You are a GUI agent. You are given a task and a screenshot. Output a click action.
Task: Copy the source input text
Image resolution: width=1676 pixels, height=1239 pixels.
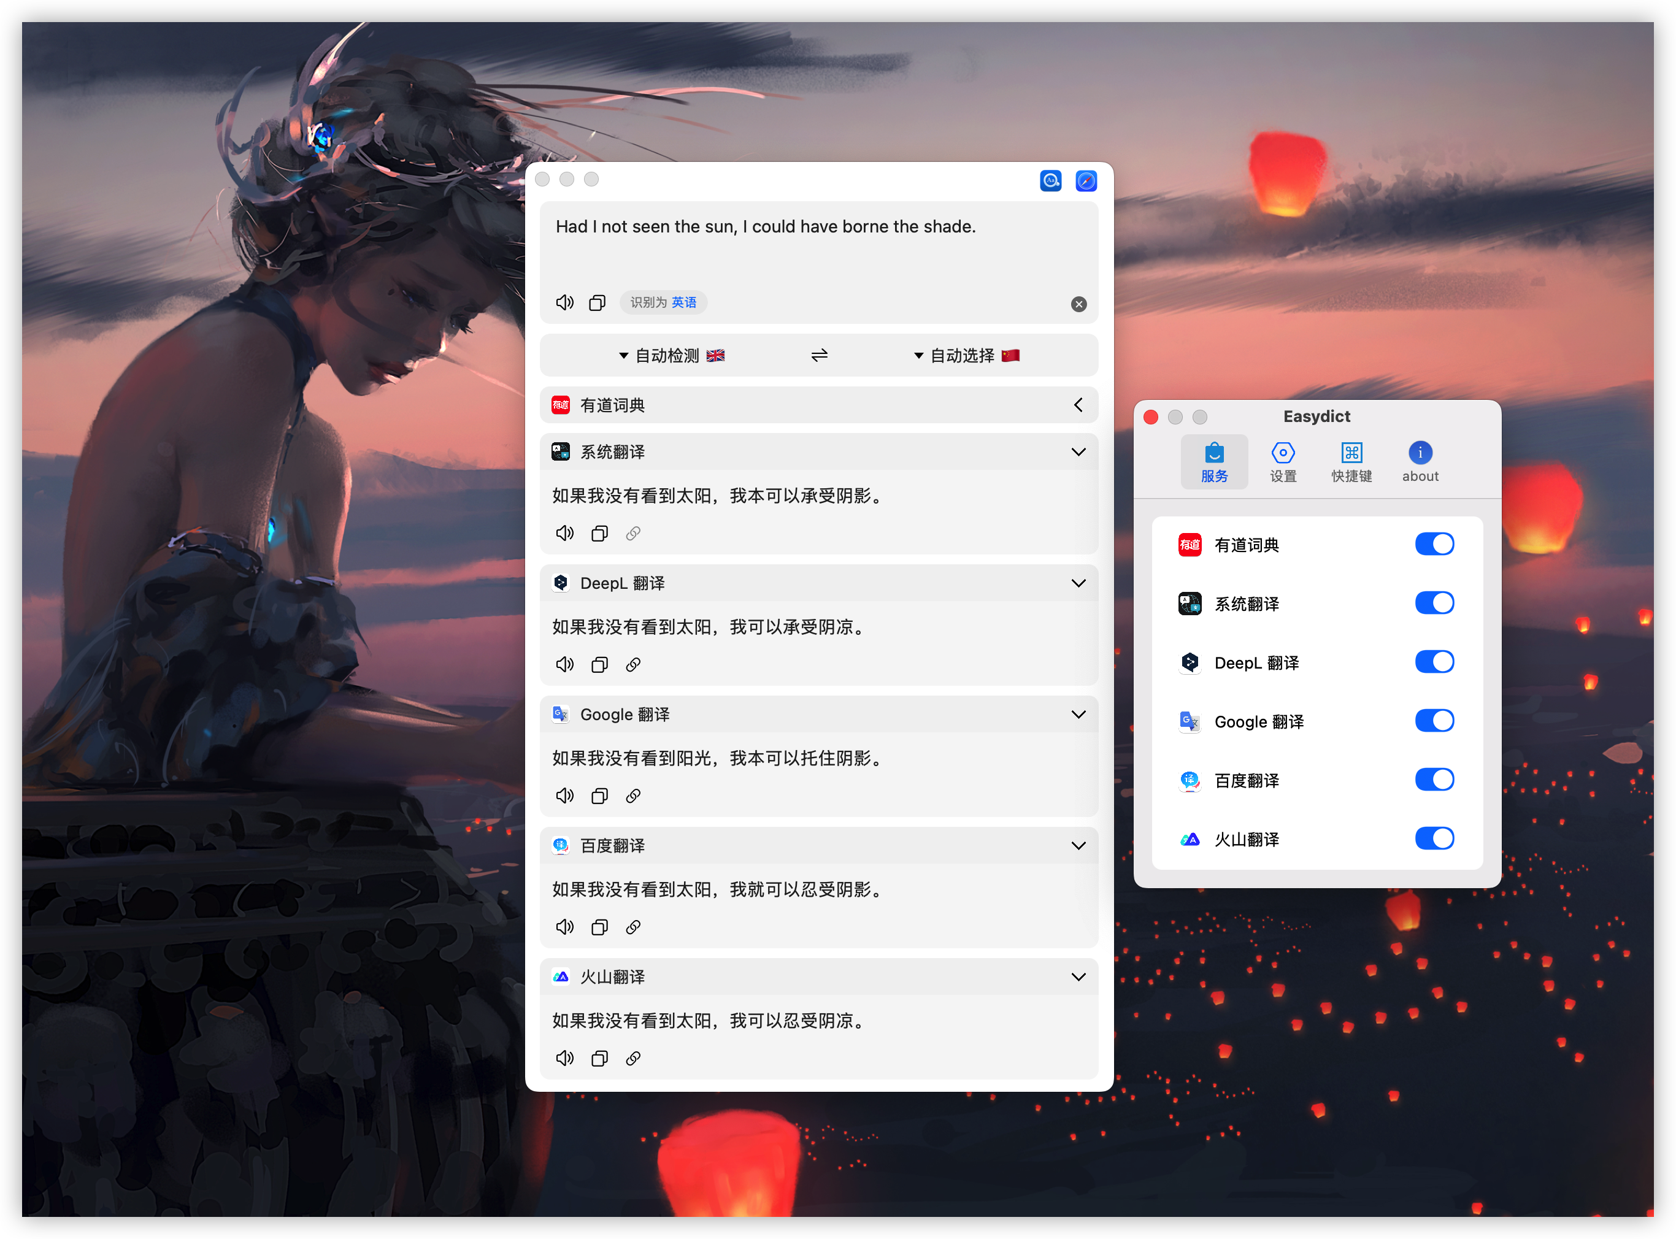[597, 302]
